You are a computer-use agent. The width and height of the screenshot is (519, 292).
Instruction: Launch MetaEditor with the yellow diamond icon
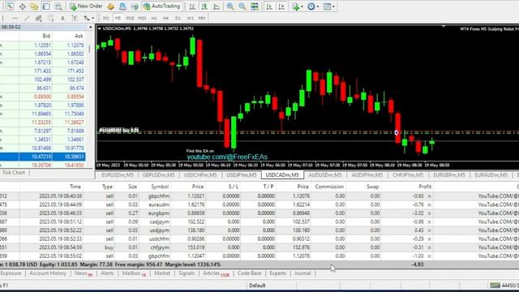[x=110, y=6]
